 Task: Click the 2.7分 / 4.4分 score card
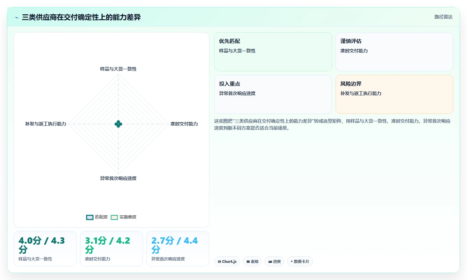point(178,249)
